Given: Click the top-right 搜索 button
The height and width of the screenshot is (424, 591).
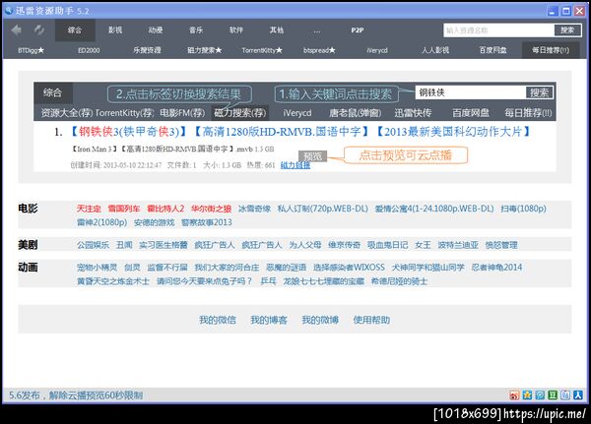Looking at the screenshot, I should [567, 30].
